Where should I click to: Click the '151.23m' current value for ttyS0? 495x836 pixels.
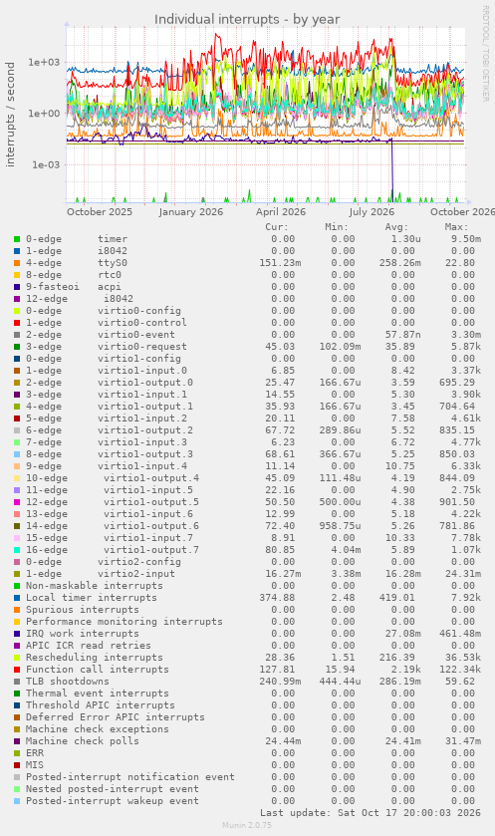click(280, 263)
